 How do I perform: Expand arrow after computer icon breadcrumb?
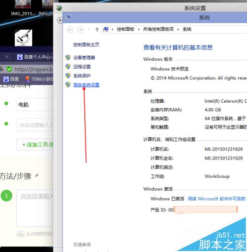point(113,30)
